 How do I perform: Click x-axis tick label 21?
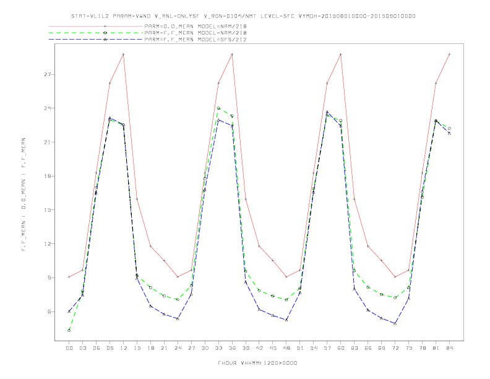pyautogui.click(x=164, y=348)
